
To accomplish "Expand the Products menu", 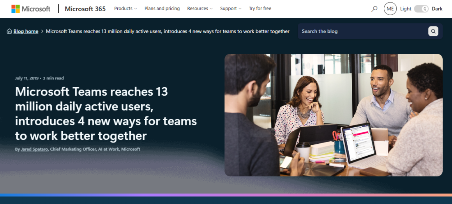I will (126, 9).
